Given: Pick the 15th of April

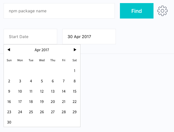Looking at the screenshot, I should tap(75, 91).
